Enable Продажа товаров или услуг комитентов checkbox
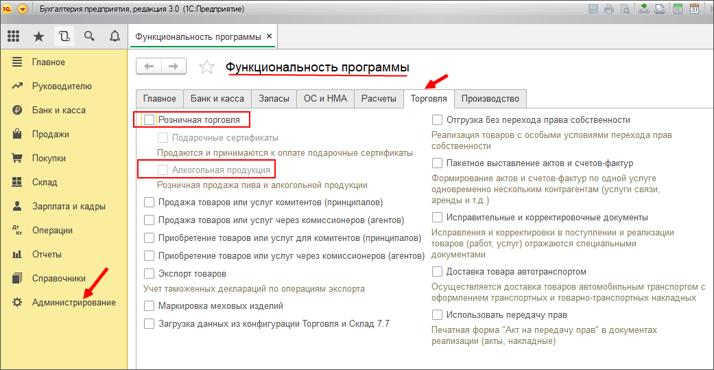 150,202
